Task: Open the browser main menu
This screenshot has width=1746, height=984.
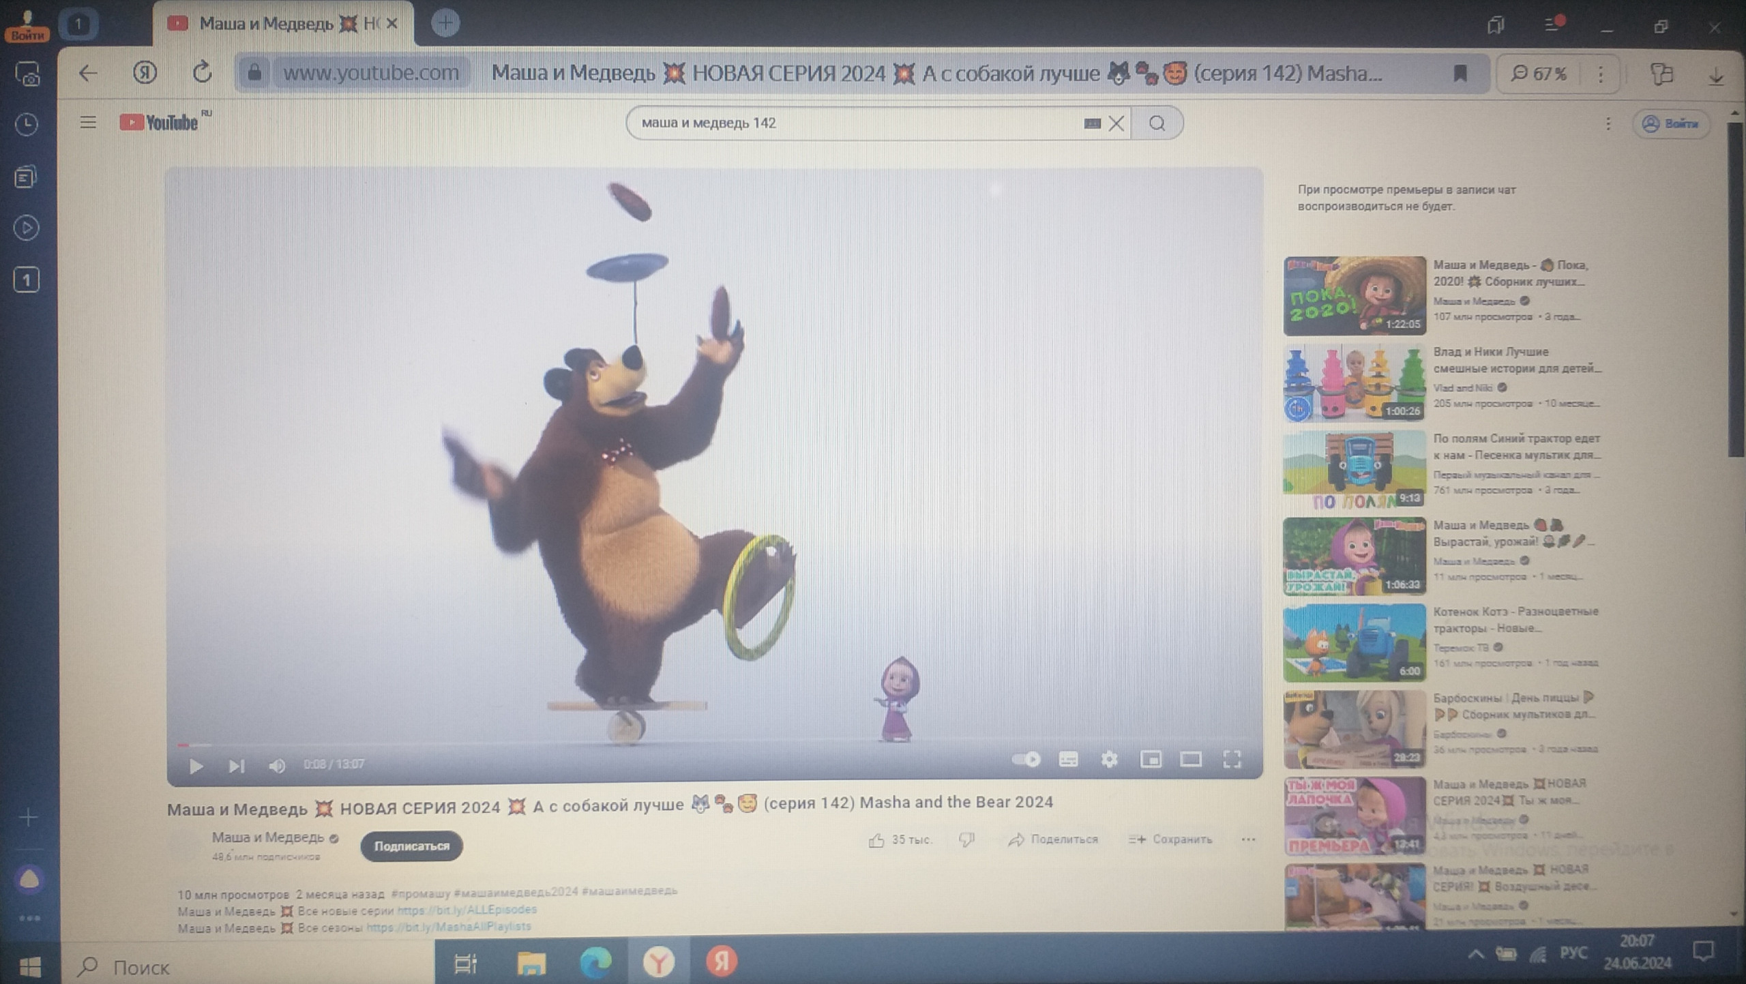Action: tap(1554, 25)
